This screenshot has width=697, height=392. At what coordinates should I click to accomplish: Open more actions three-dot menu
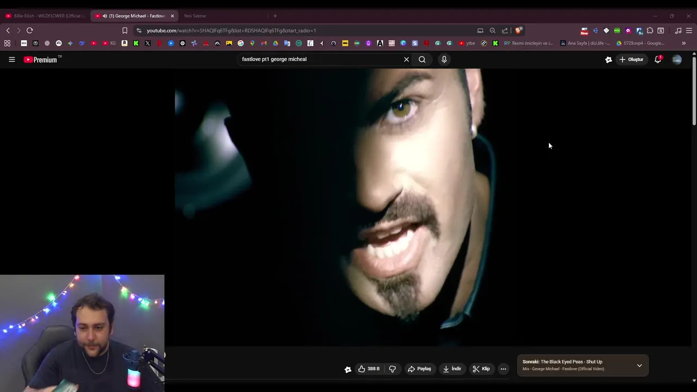point(503,369)
